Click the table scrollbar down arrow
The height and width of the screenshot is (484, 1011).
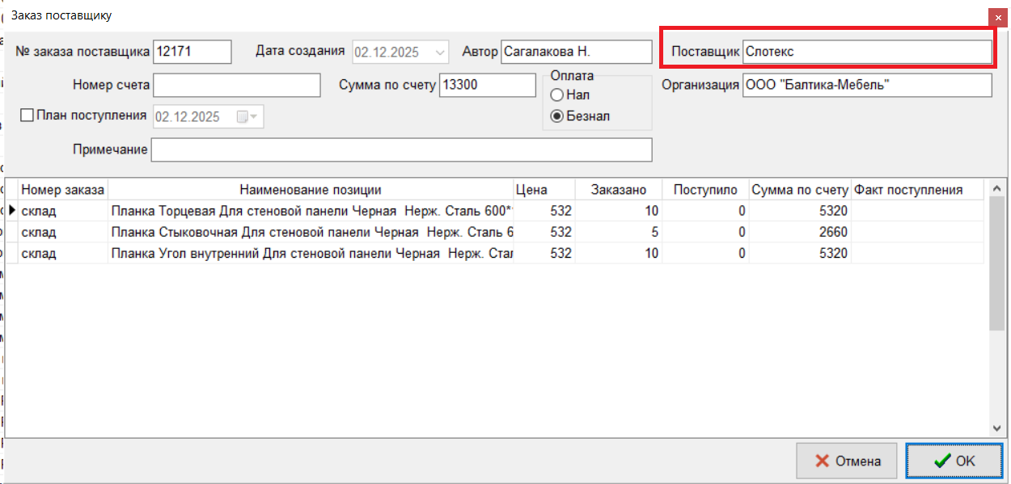[x=997, y=427]
